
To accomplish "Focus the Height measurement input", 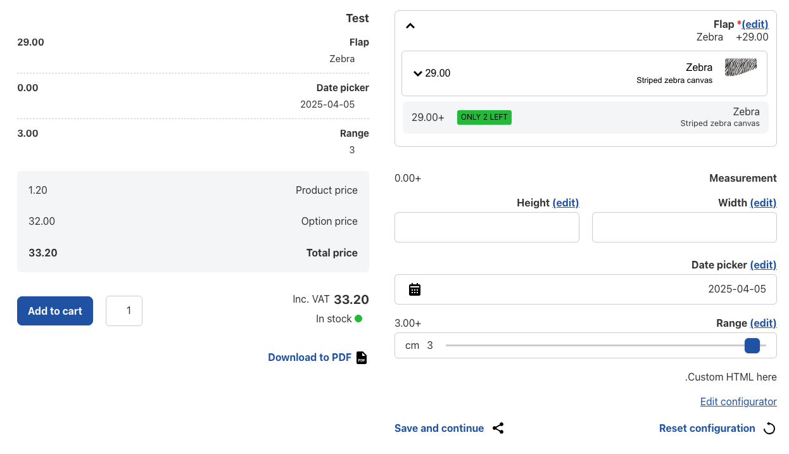I will point(486,227).
